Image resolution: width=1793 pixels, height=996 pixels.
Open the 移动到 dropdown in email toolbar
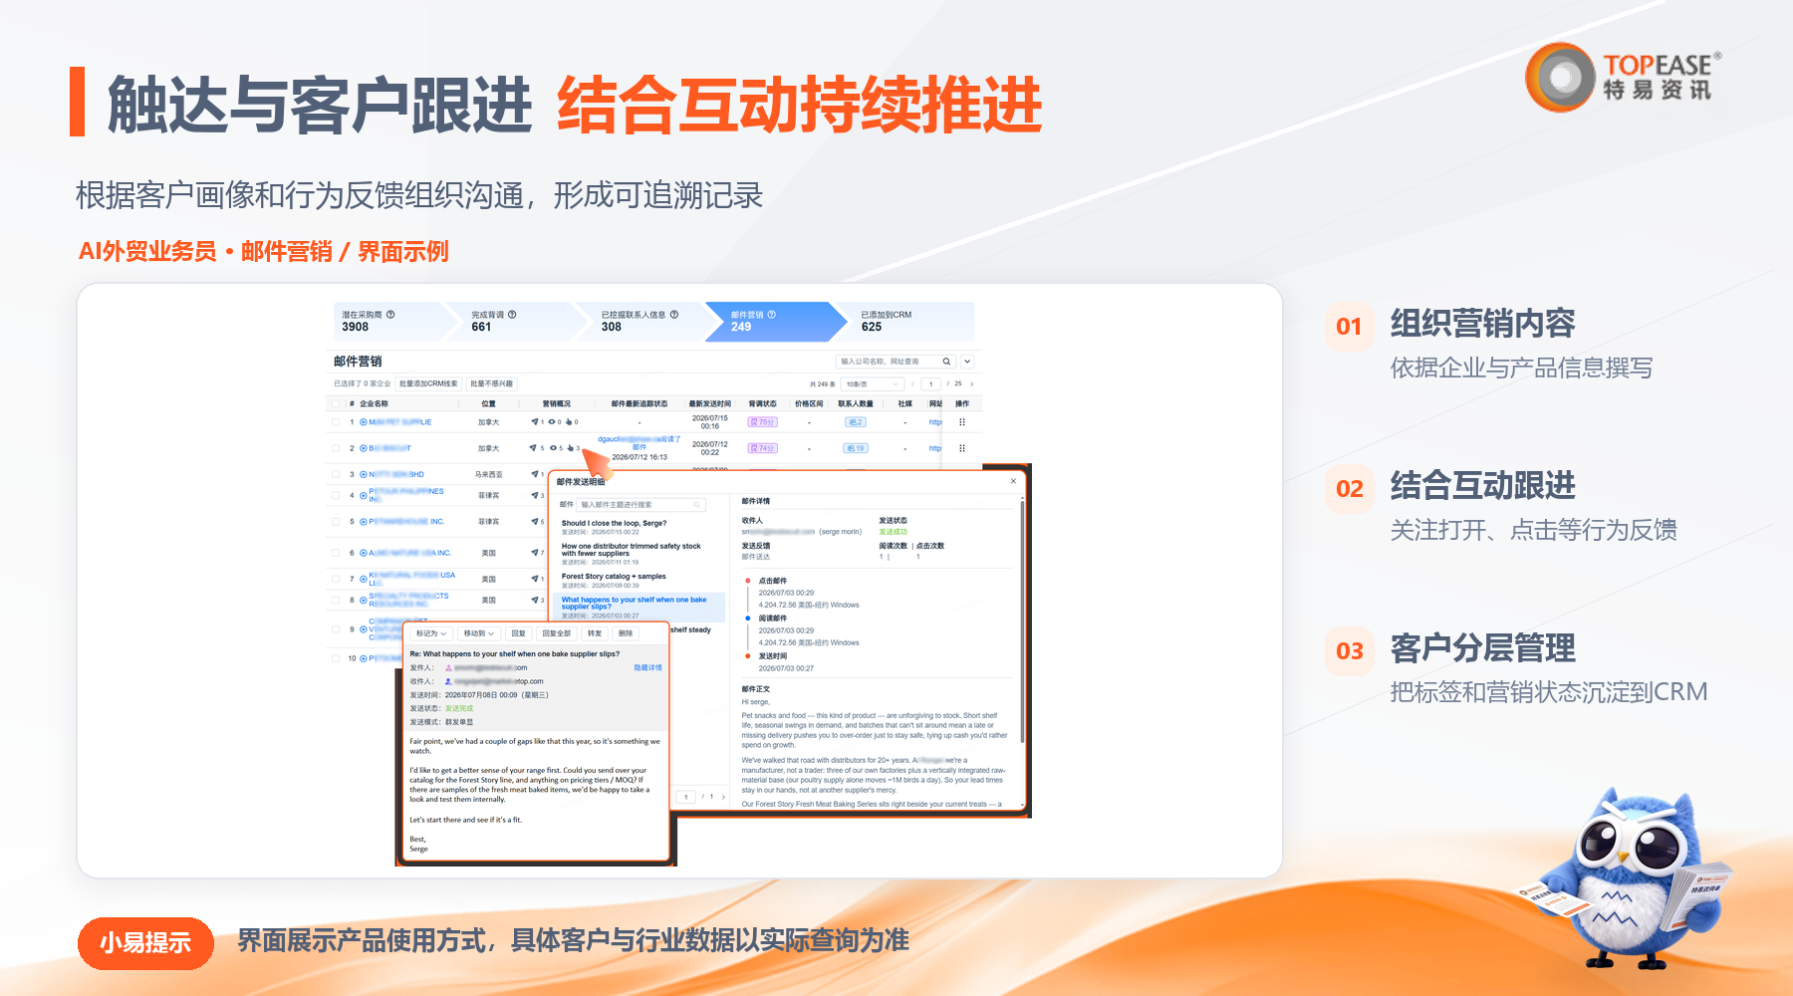(x=478, y=633)
